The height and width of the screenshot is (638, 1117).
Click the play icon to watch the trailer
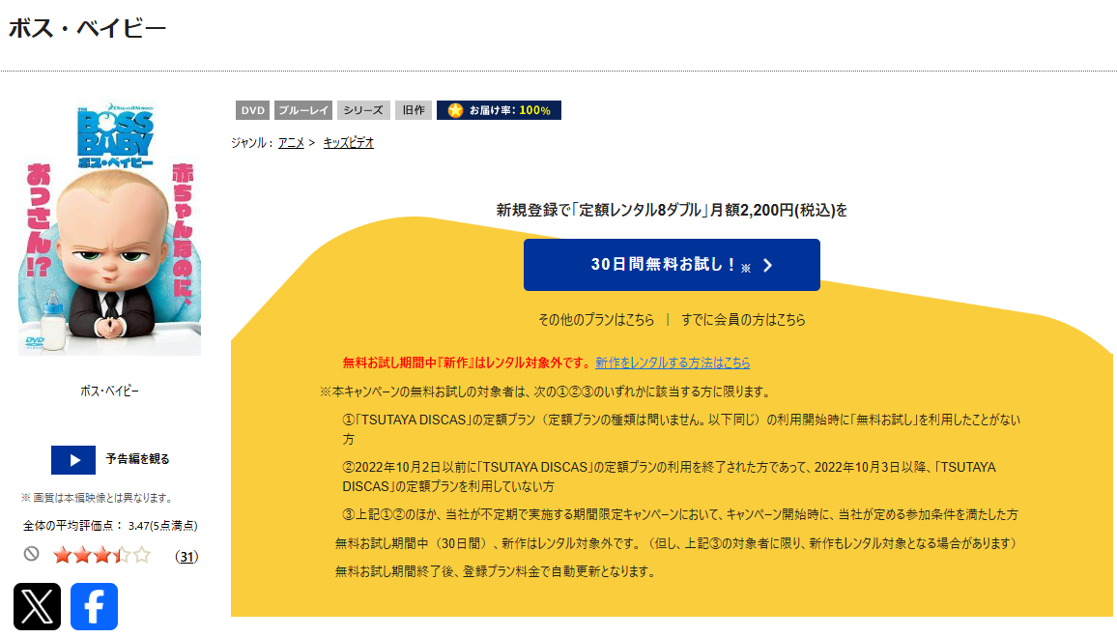(73, 460)
